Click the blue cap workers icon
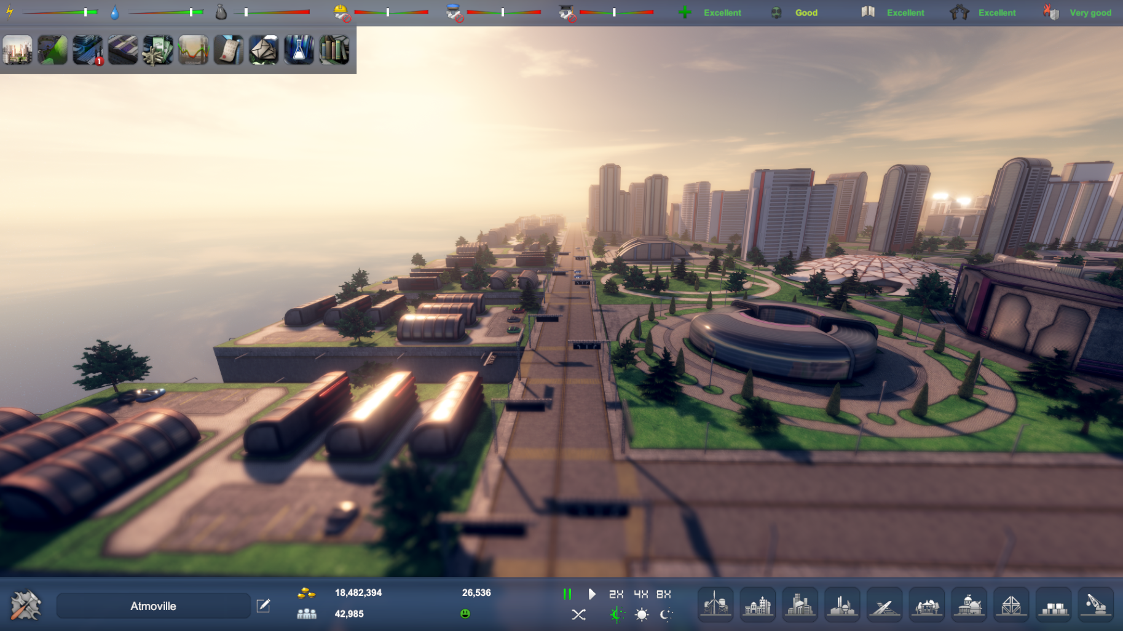Image resolution: width=1123 pixels, height=631 pixels. point(455,12)
